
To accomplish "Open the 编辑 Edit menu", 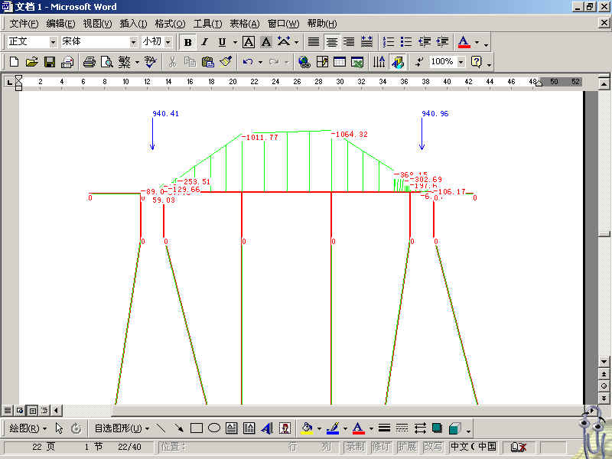I will (x=60, y=24).
